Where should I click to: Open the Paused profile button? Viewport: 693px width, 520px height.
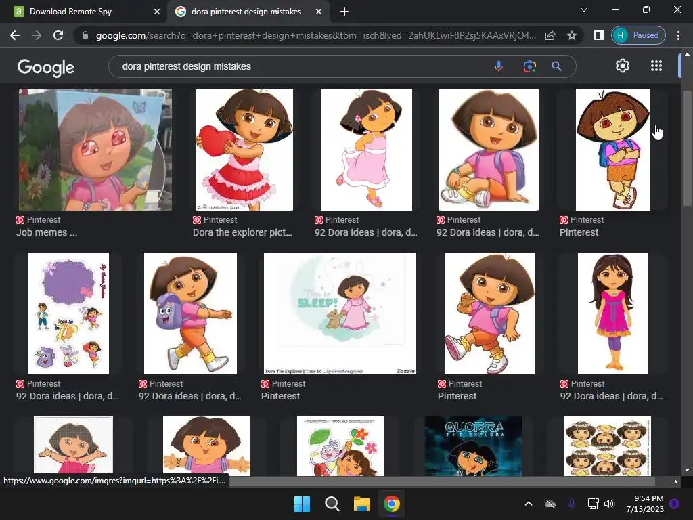click(638, 35)
